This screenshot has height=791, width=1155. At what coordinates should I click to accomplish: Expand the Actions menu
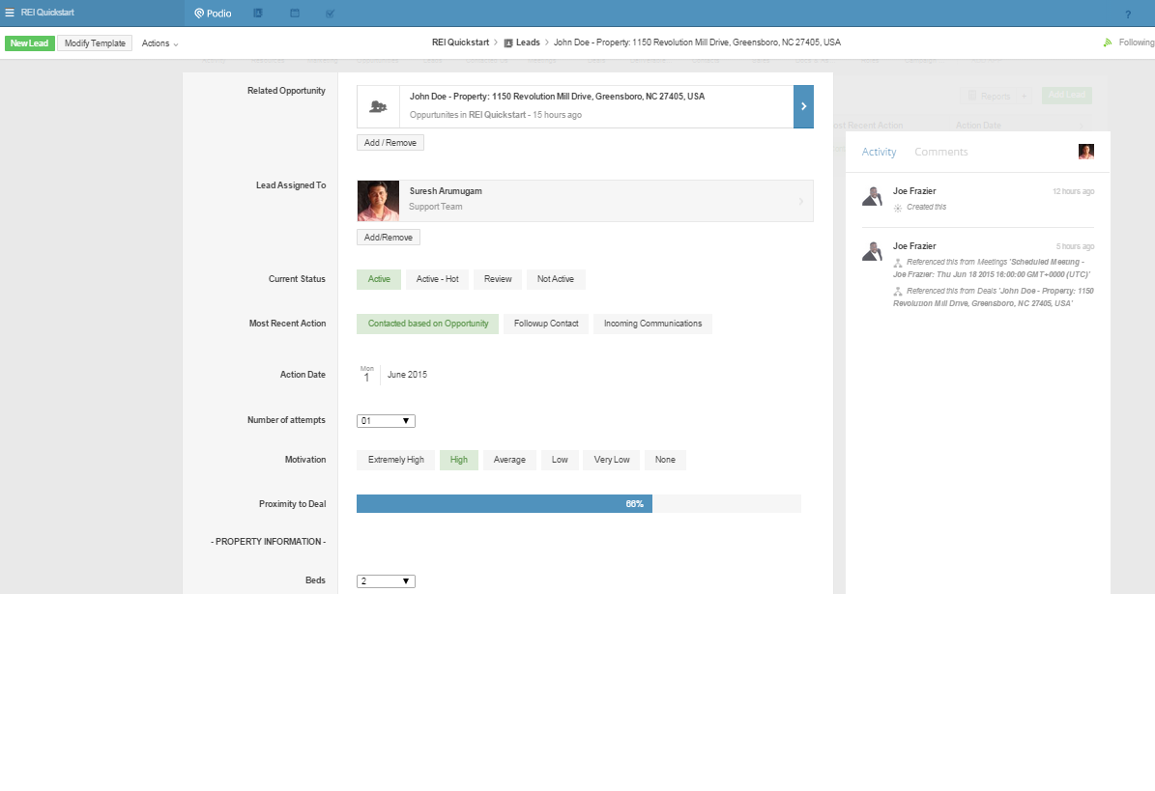159,43
